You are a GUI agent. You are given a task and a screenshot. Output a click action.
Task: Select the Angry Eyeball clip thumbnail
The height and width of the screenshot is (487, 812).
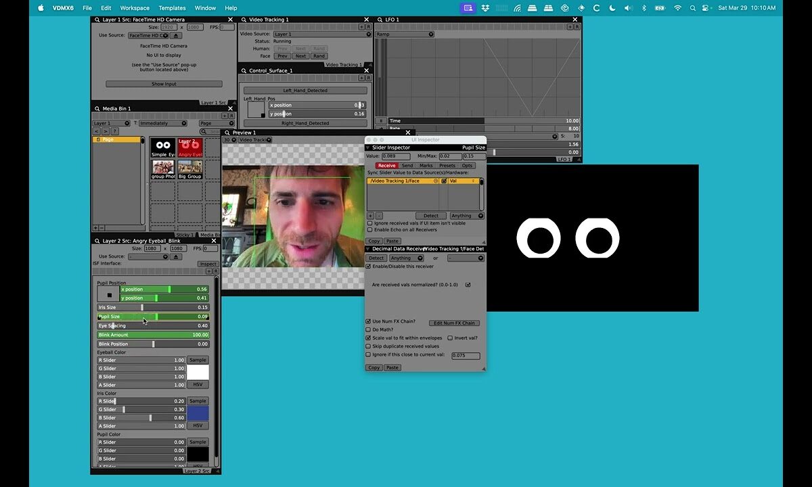pos(189,147)
